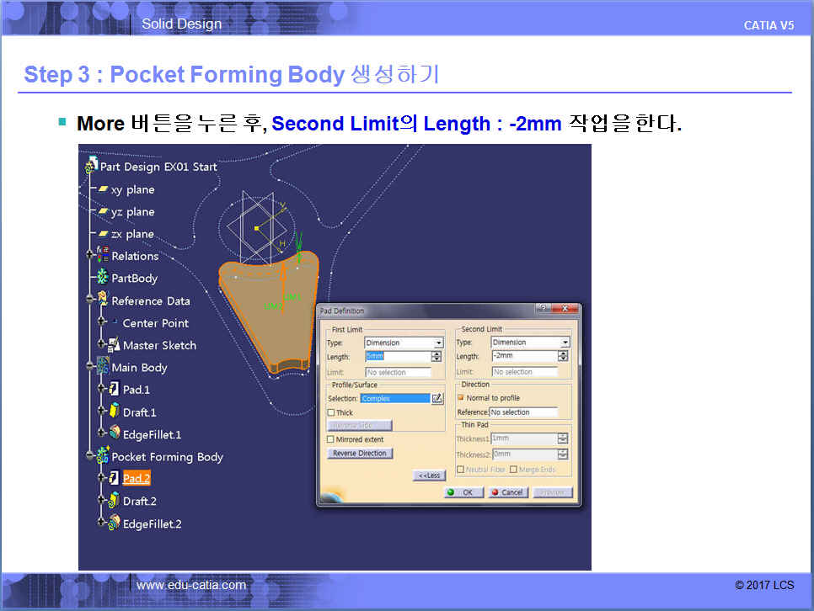Open the Second Limit Type dropdown
Image resolution: width=814 pixels, height=611 pixels.
click(565, 343)
